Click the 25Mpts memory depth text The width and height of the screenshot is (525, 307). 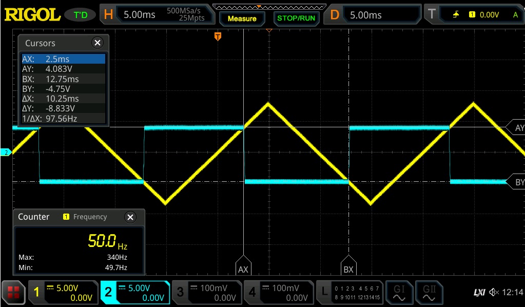click(191, 18)
